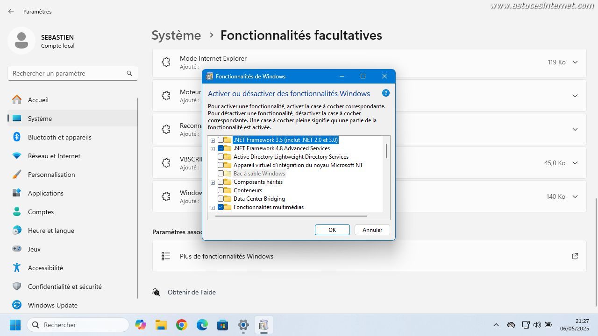Click the horizontal scrollbar in features list
This screenshot has height=336, width=598.
tap(291, 216)
